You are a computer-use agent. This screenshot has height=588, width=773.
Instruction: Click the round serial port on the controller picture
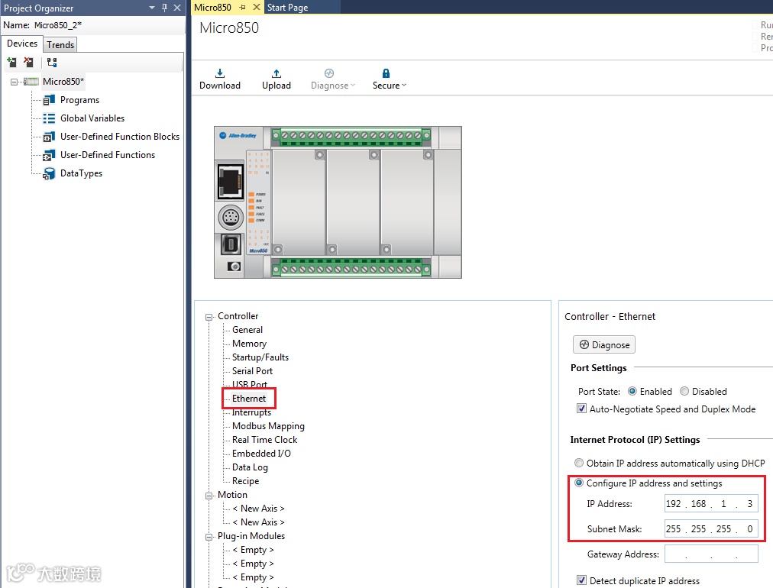pyautogui.click(x=230, y=218)
